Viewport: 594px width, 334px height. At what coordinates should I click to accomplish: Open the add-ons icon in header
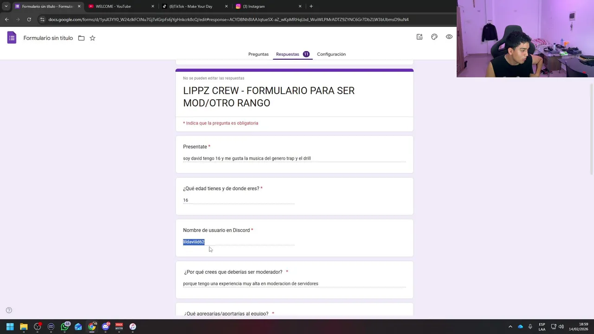point(420,37)
